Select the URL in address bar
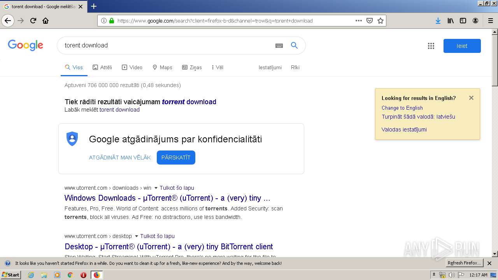This screenshot has width=498, height=280. [x=215, y=21]
